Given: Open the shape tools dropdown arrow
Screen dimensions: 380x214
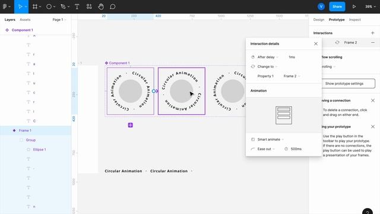Looking at the screenshot, I should (x=54, y=7).
